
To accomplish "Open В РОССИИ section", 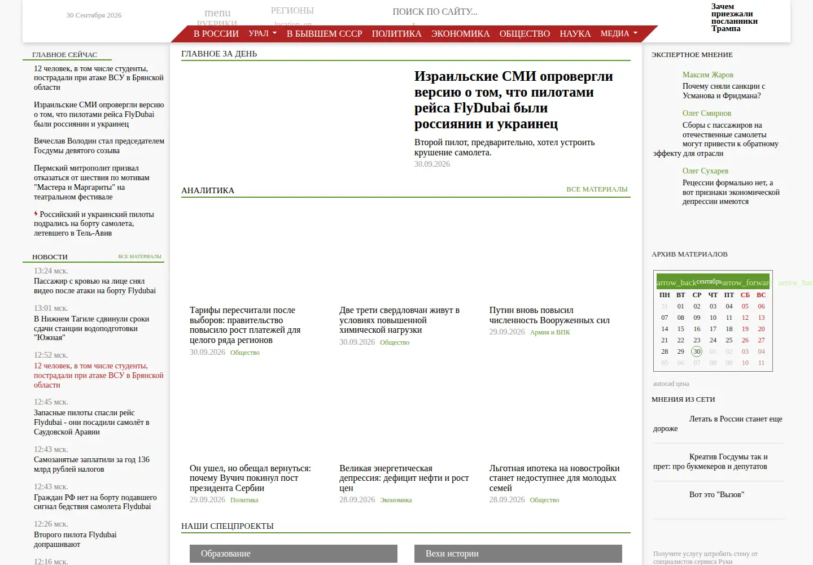I will (x=216, y=33).
